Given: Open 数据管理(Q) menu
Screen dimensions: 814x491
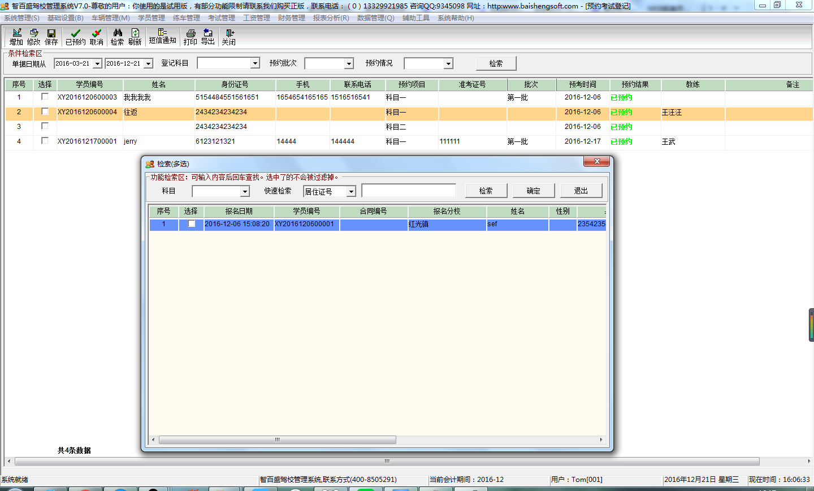Looking at the screenshot, I should 376,18.
